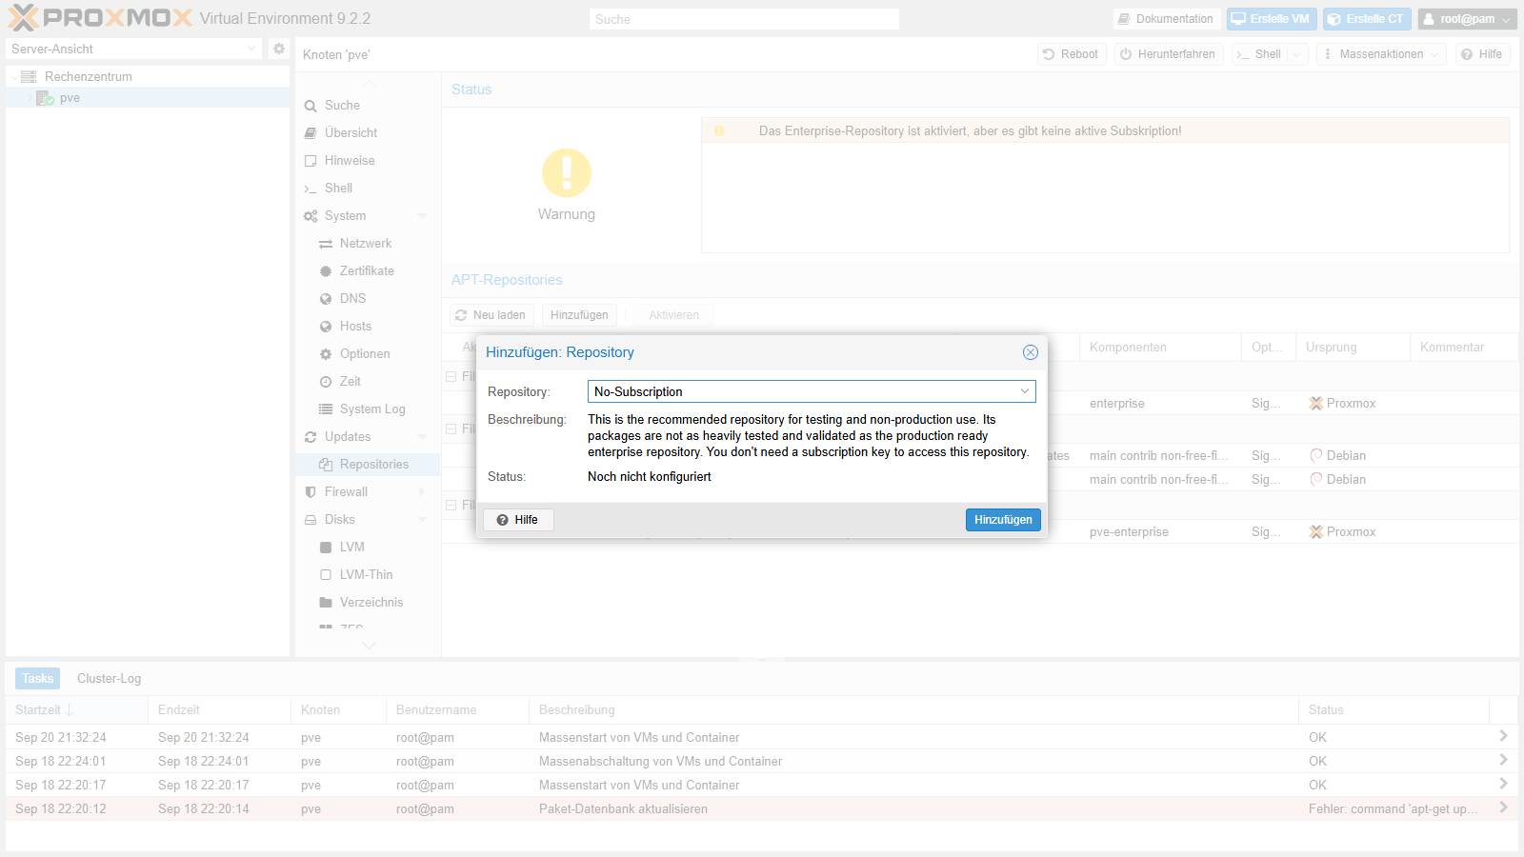Click the Hilfe button in the dialog
Image resolution: width=1524 pixels, height=857 pixels.
tap(518, 520)
